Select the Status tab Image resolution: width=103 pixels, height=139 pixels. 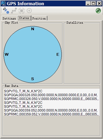(24, 18)
